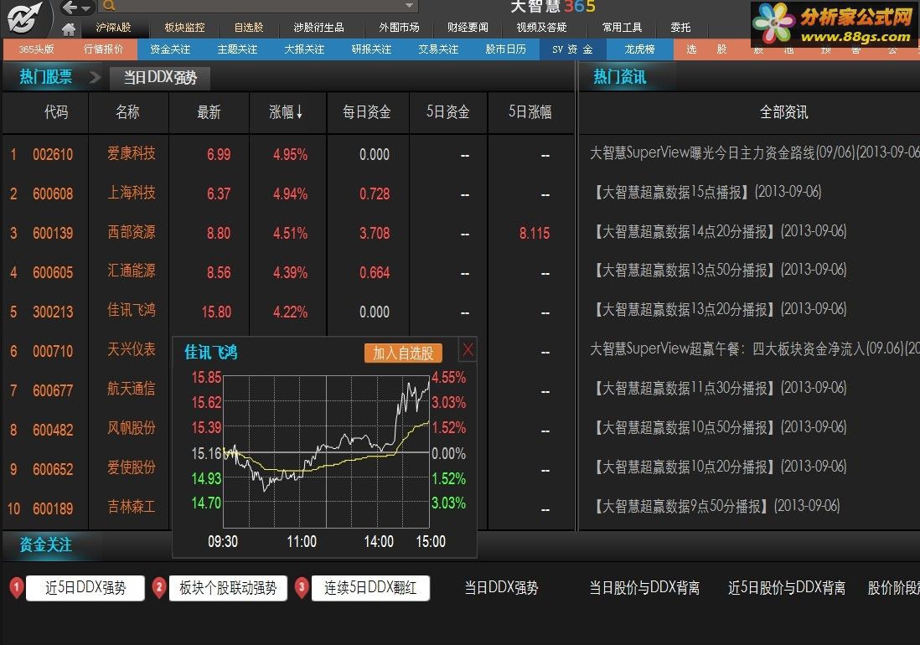This screenshot has width=920, height=645.
Task: Click the 5日涨幅 column header
Action: point(530,112)
